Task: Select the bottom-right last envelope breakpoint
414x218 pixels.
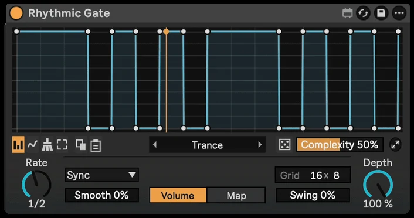Action: click(398, 128)
